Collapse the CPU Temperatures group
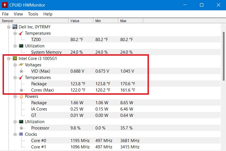Viewport: 226px width, 151px height. tap(15, 78)
